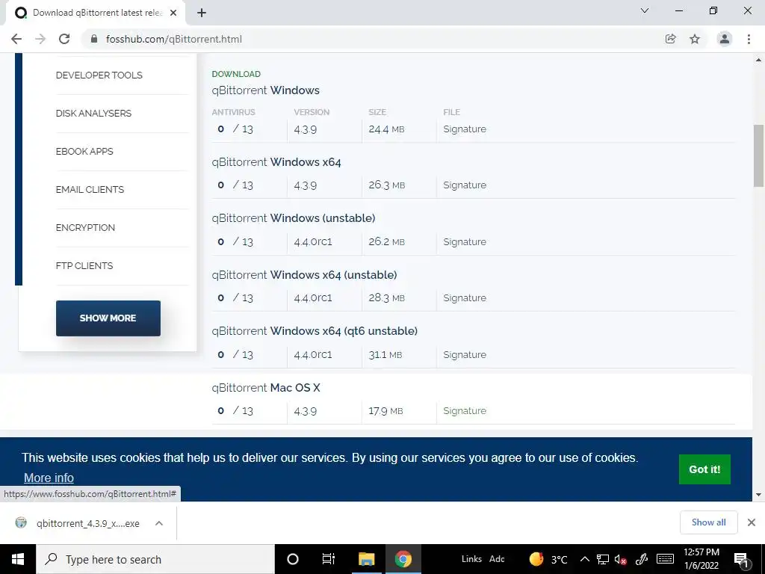The height and width of the screenshot is (574, 765).
Task: Open the tab search chevron
Action: click(645, 10)
